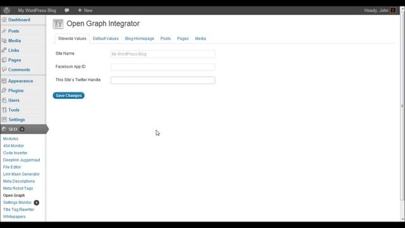
Task: Open the Deeplink Juggernaut link
Action: 22,160
